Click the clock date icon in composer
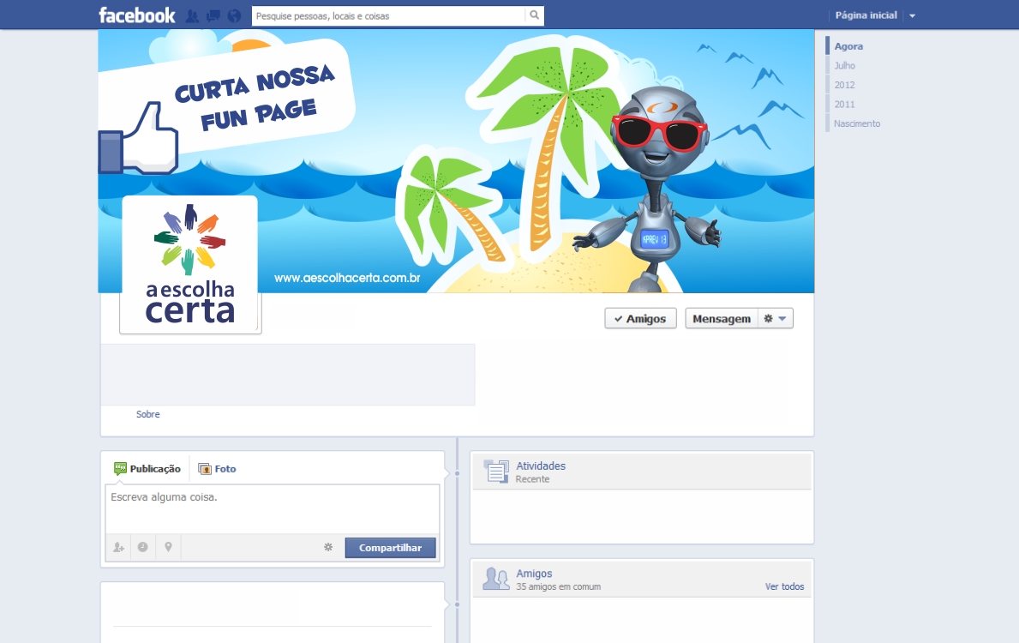 [x=143, y=548]
